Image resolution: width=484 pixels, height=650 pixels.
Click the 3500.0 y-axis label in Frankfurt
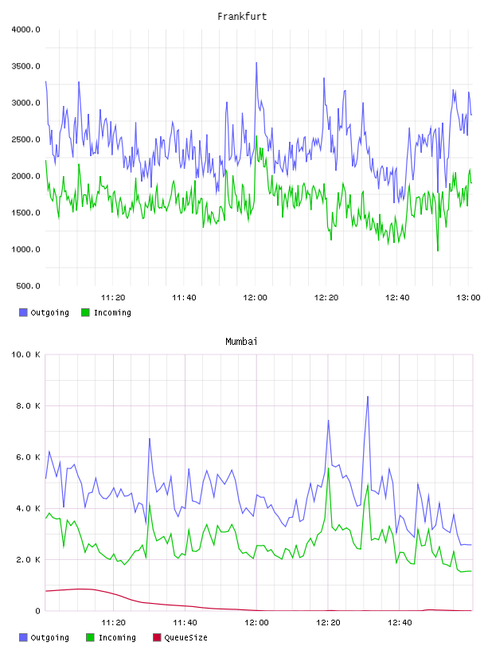pyautogui.click(x=25, y=66)
